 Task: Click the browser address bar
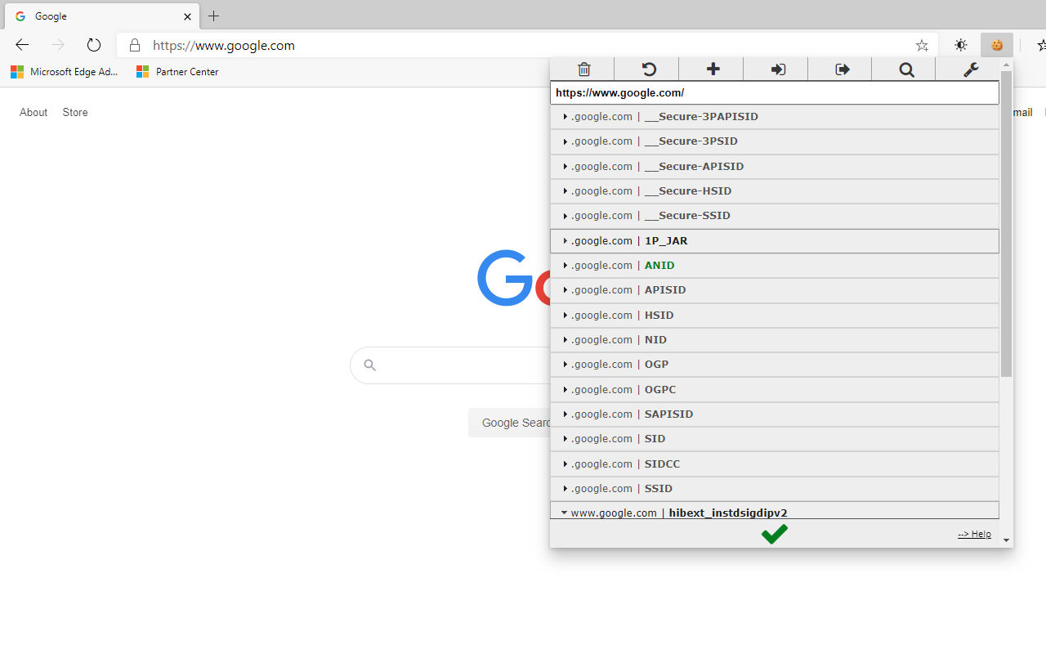[528, 46]
